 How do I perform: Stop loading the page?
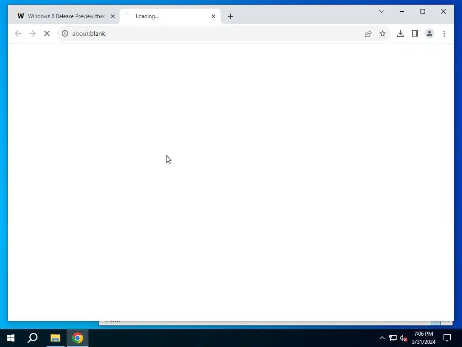(47, 33)
